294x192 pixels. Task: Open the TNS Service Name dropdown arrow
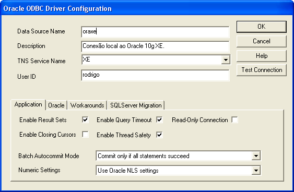(226, 60)
